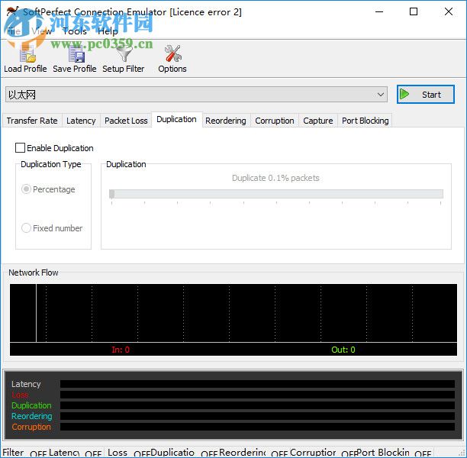The height and width of the screenshot is (458, 467).
Task: Open the Help menu
Action: pyautogui.click(x=108, y=31)
